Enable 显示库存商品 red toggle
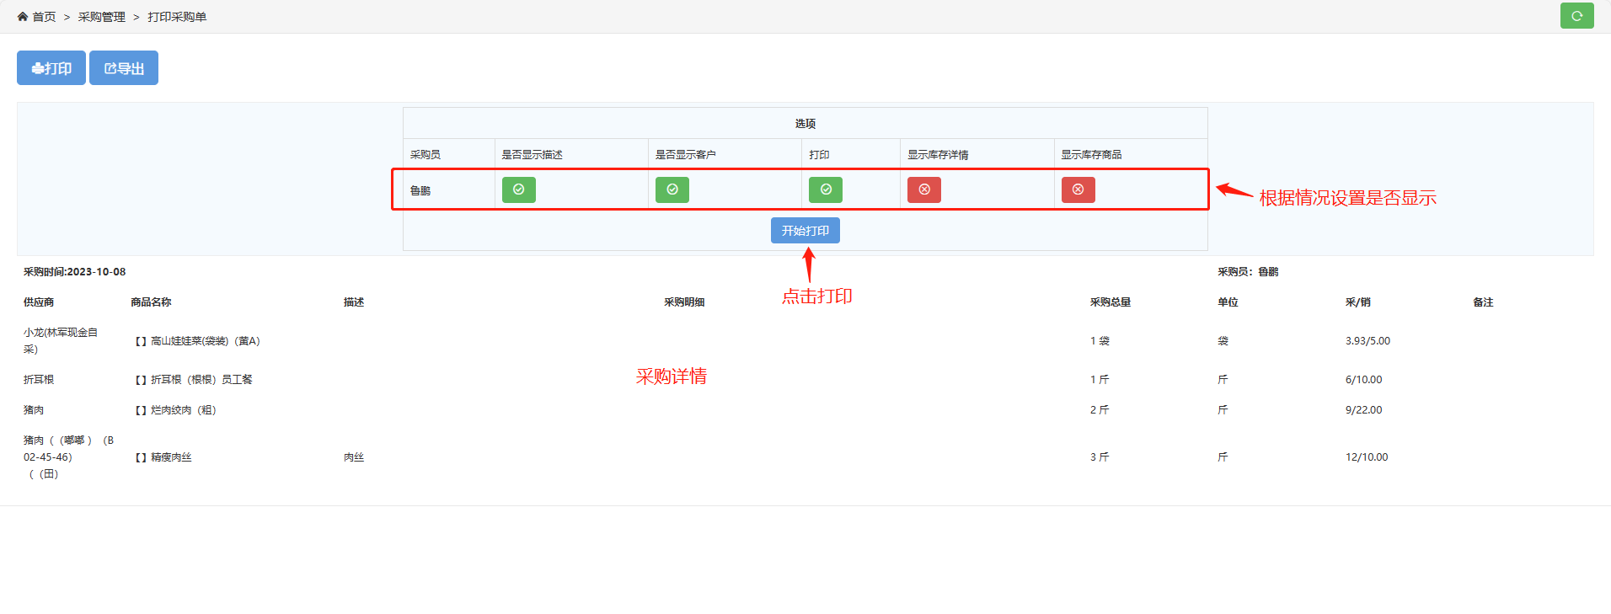Screen dimensions: 1611x614 (1078, 190)
